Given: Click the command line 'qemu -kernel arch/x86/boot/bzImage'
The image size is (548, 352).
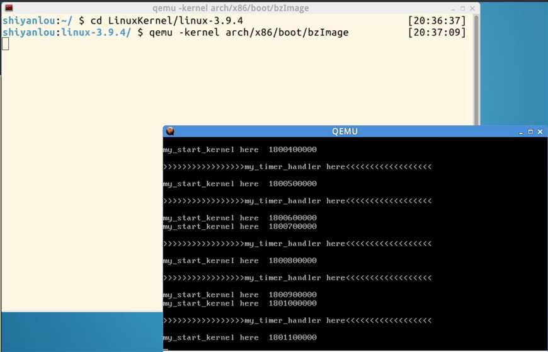Looking at the screenshot, I should (249, 33).
